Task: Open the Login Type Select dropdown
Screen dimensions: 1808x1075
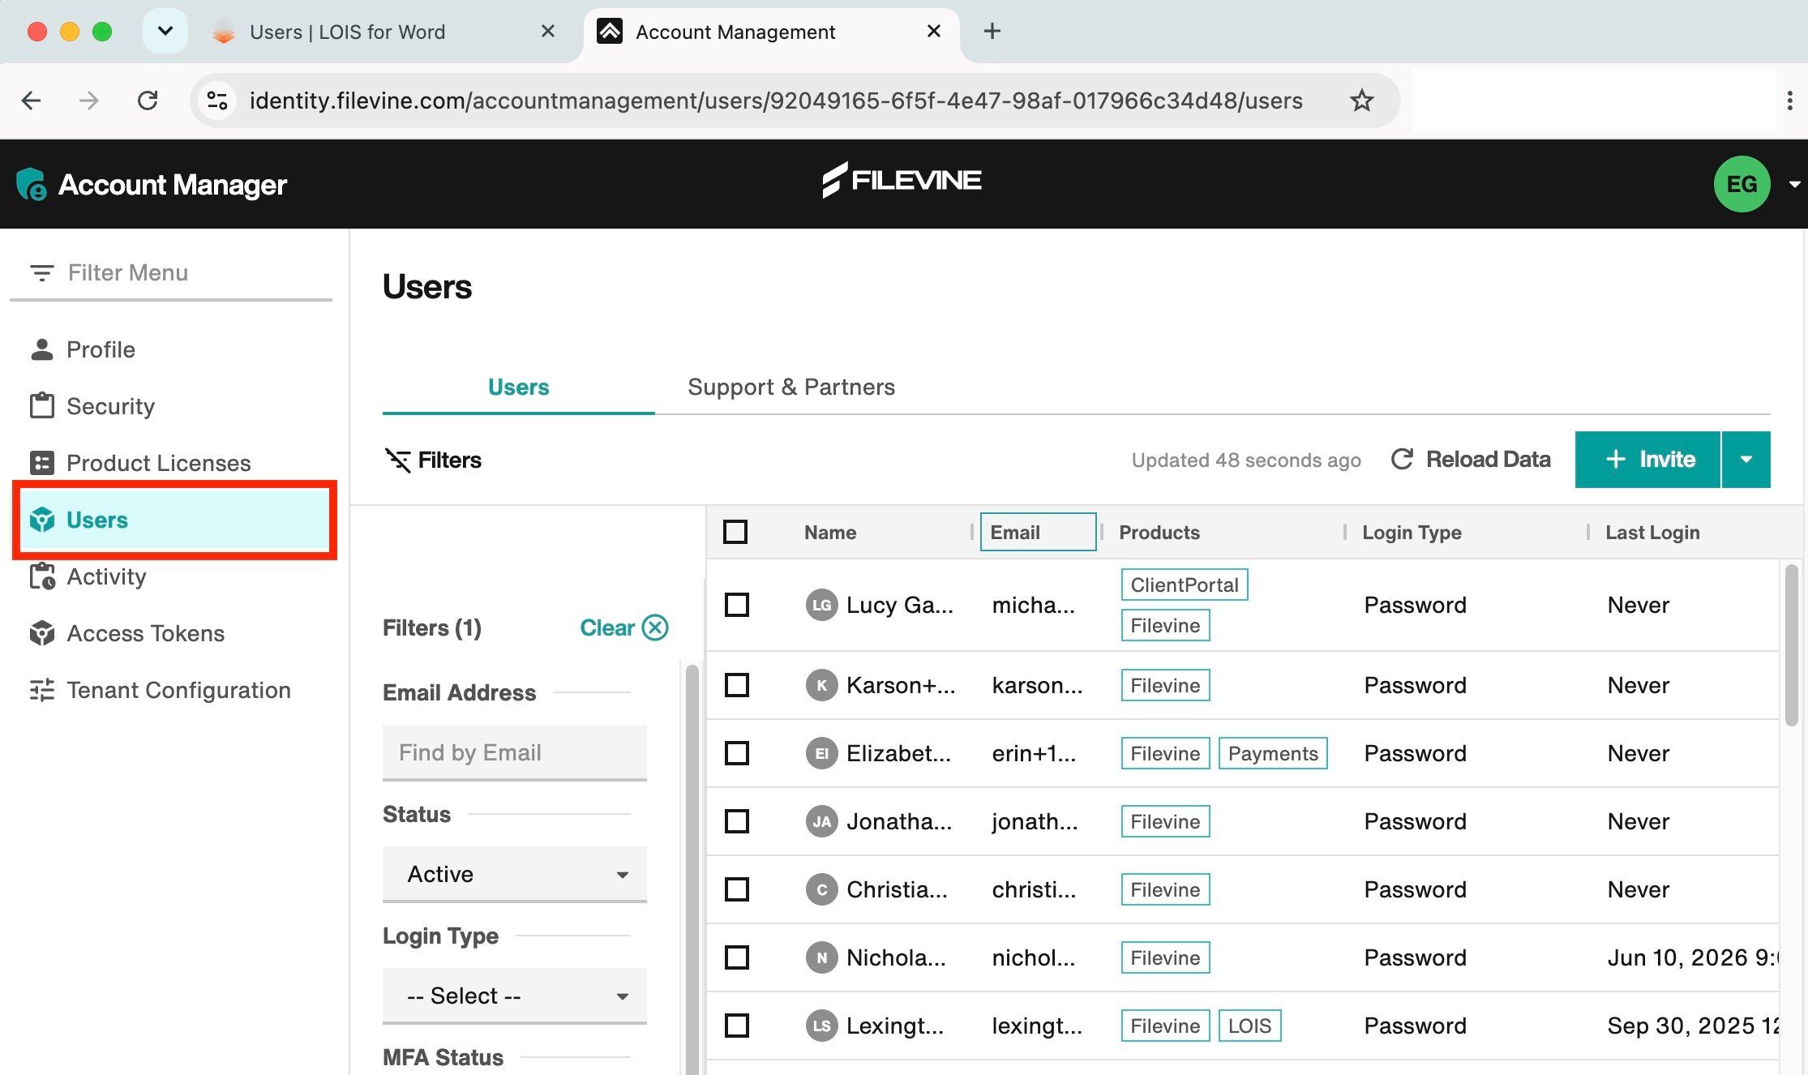Action: [515, 996]
